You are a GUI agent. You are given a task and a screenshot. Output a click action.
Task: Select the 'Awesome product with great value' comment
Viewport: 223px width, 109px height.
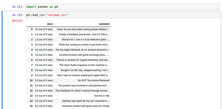coord(86,106)
